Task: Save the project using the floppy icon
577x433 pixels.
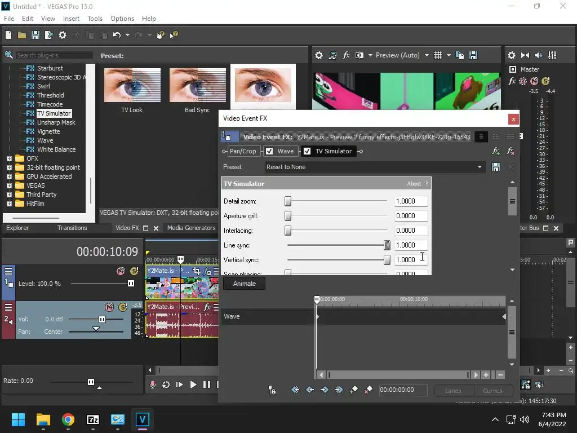Action: pyautogui.click(x=35, y=35)
